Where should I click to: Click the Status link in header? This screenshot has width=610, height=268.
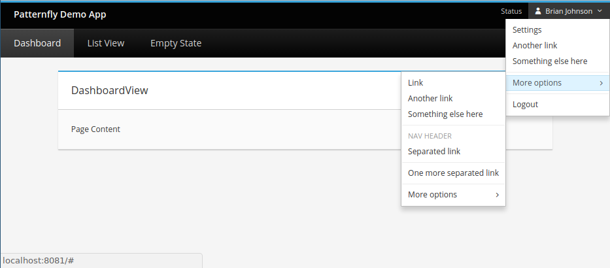click(511, 11)
